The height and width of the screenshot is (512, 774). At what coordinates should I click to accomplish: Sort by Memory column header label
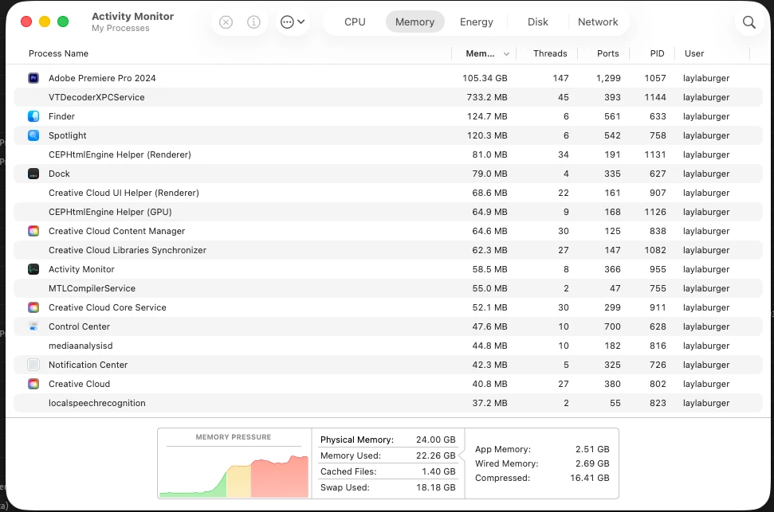(x=480, y=54)
